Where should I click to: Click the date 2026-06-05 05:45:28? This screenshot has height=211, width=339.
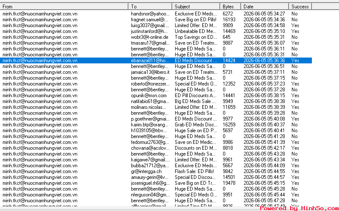(264, 189)
